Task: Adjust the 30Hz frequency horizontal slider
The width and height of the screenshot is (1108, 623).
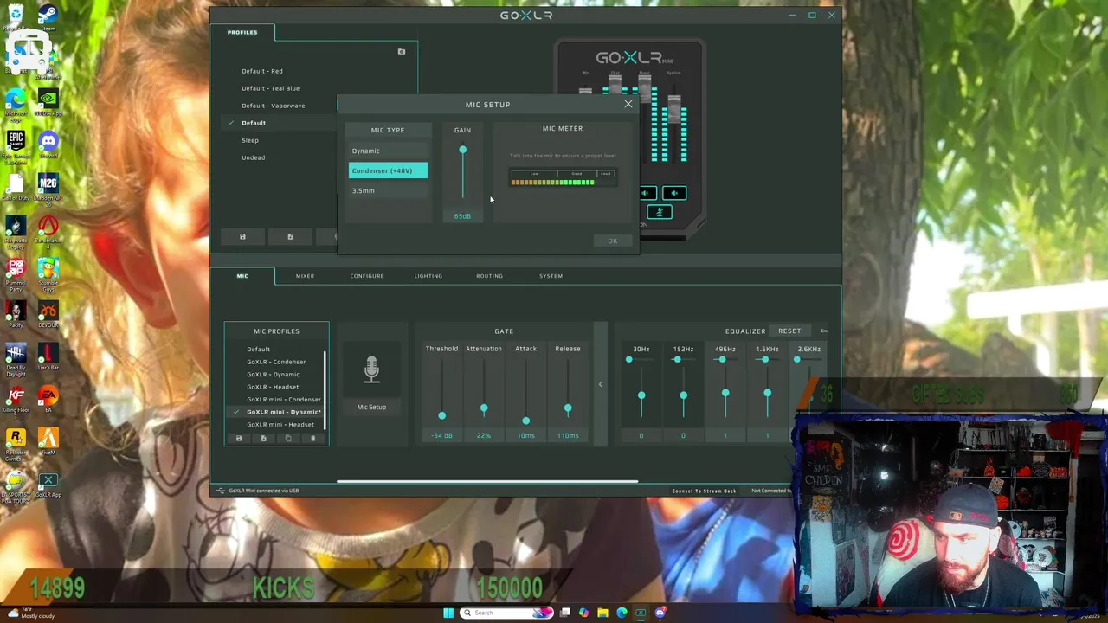Action: pyautogui.click(x=629, y=360)
